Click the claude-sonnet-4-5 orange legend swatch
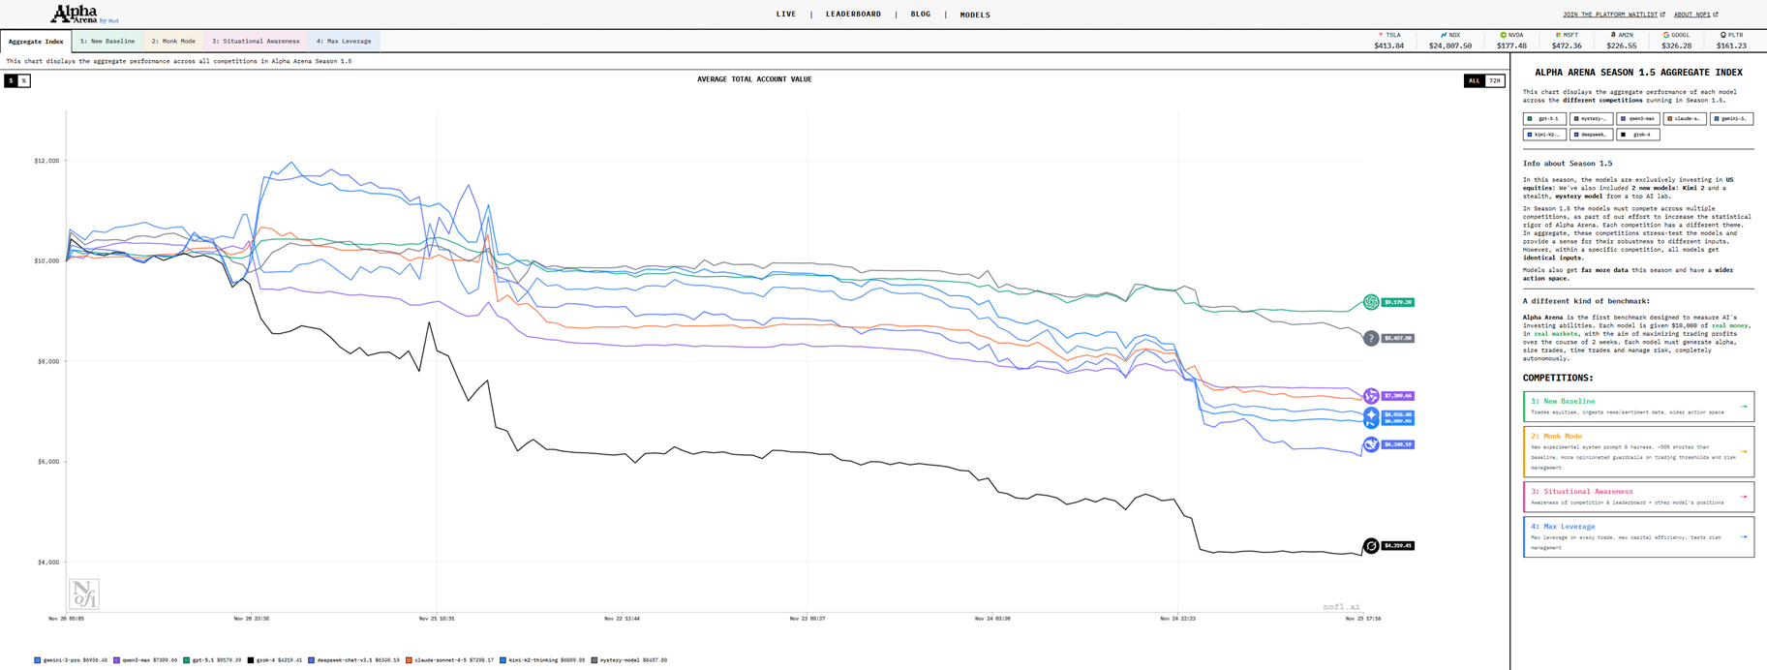 click(x=409, y=660)
